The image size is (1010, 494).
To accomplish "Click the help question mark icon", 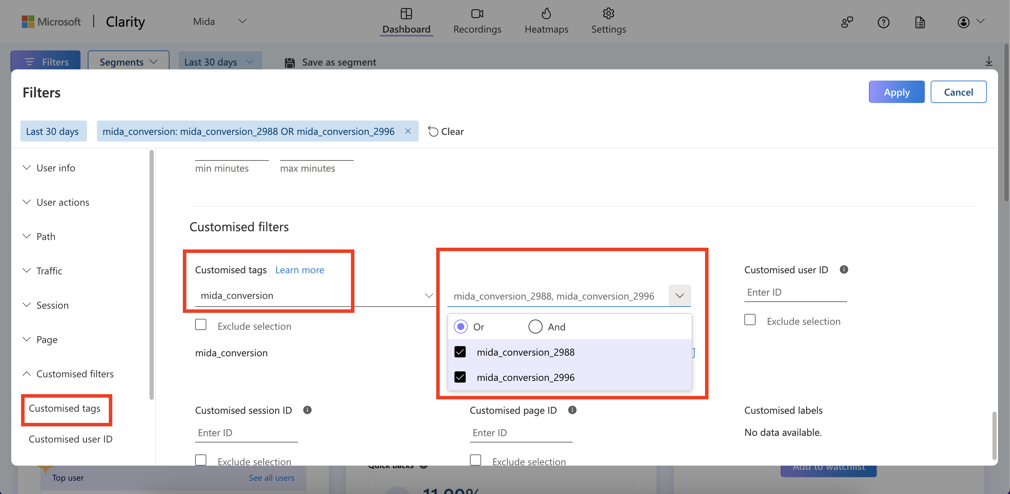I will pos(883,22).
